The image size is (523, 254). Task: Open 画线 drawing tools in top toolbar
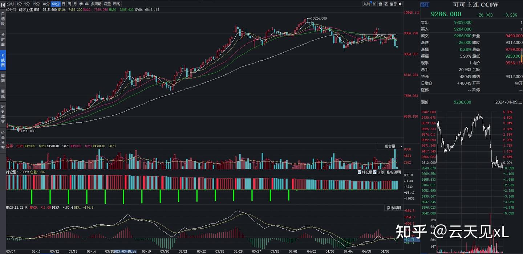117,4
